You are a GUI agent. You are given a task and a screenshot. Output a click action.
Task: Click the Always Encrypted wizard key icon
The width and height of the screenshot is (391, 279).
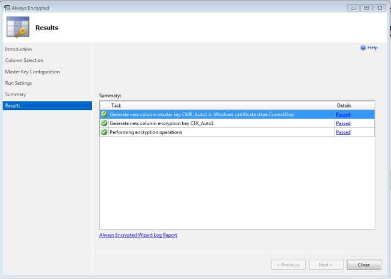tap(17, 27)
